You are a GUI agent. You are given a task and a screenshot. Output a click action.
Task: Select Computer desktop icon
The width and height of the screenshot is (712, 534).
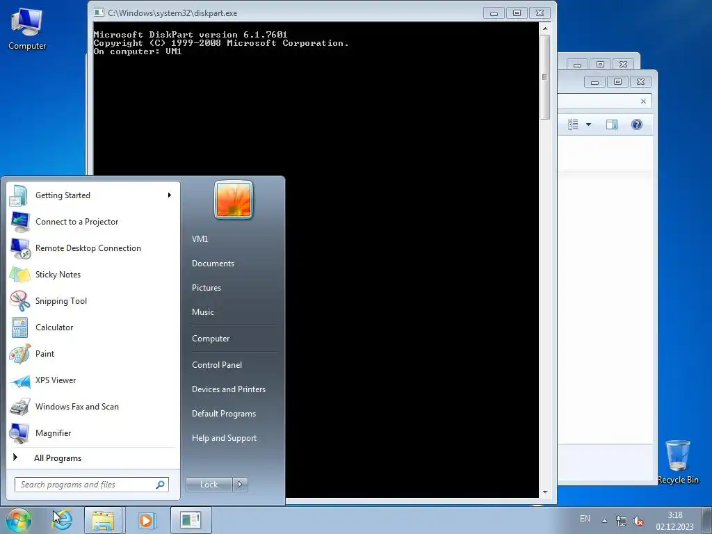27,29
